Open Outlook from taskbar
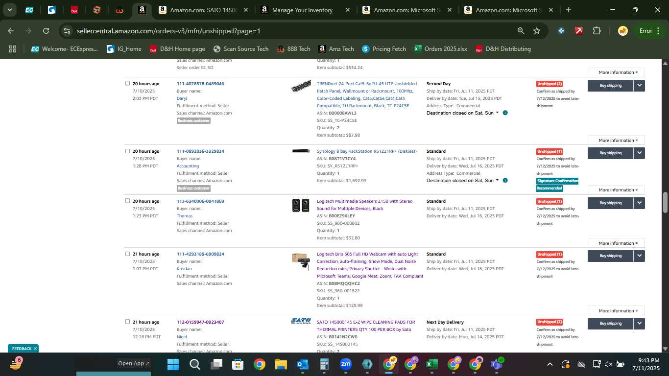This screenshot has width=669, height=376. [302, 364]
